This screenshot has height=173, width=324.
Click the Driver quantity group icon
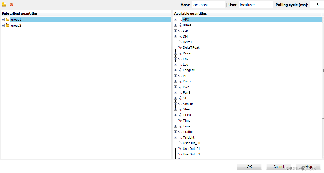coord(180,53)
